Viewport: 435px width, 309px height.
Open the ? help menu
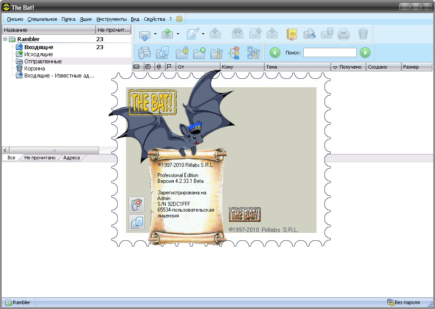pos(171,19)
